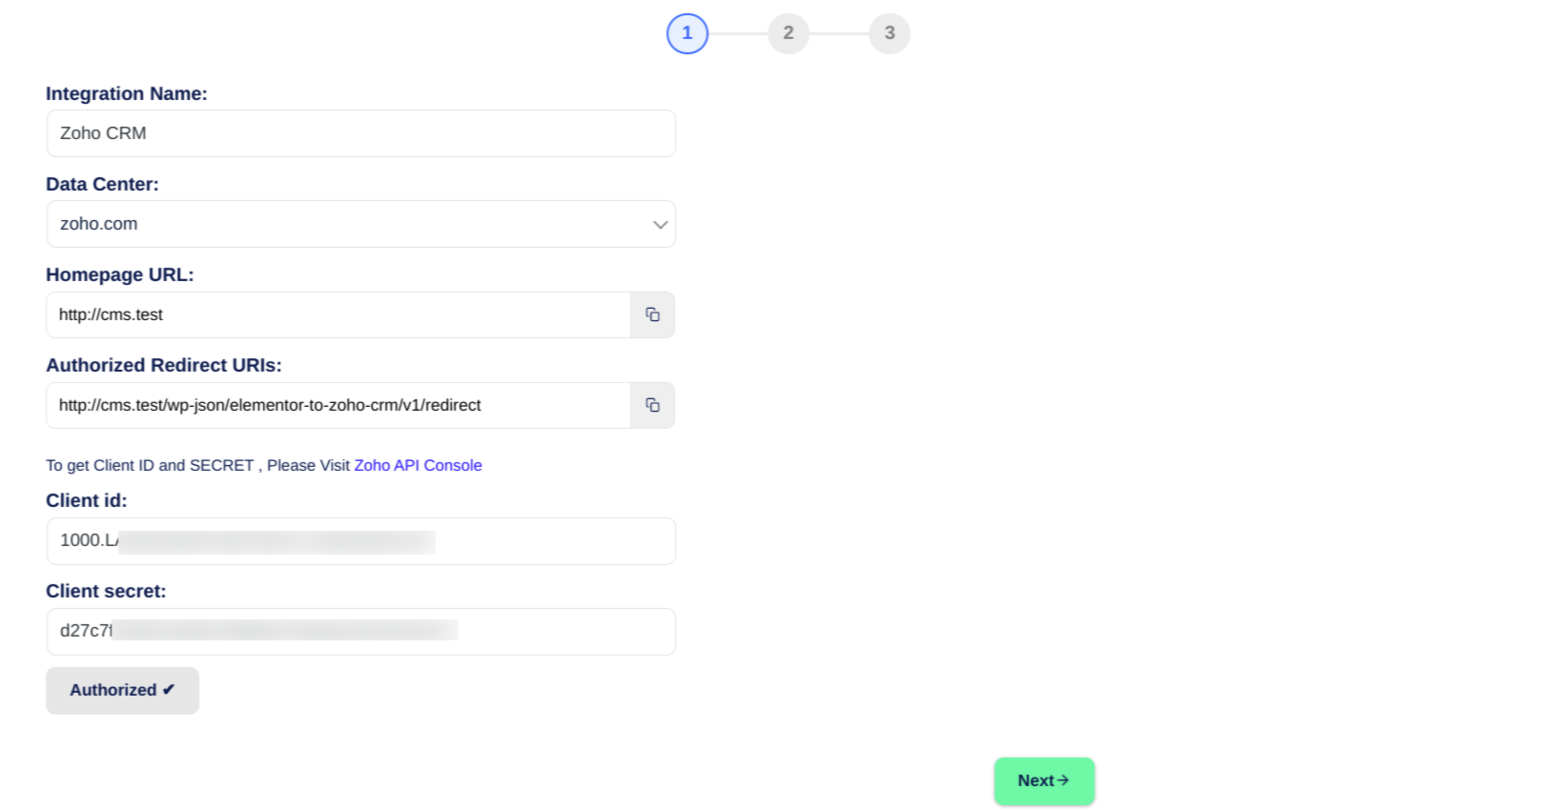Screen dimensions: 1557x810
Task: Click the Next button to continue
Action: 1043,780
